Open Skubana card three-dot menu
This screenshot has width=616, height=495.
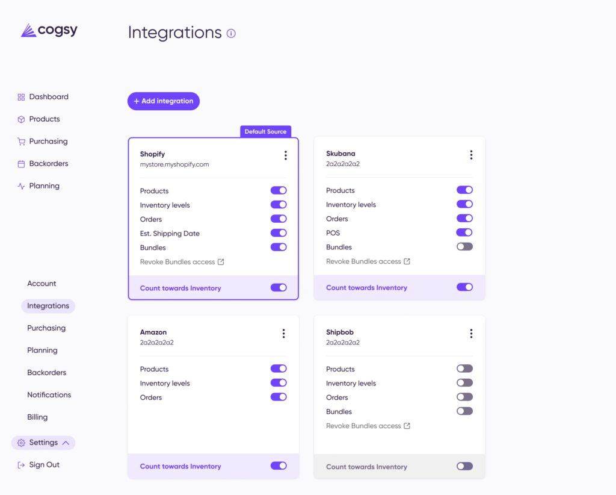[x=471, y=155]
